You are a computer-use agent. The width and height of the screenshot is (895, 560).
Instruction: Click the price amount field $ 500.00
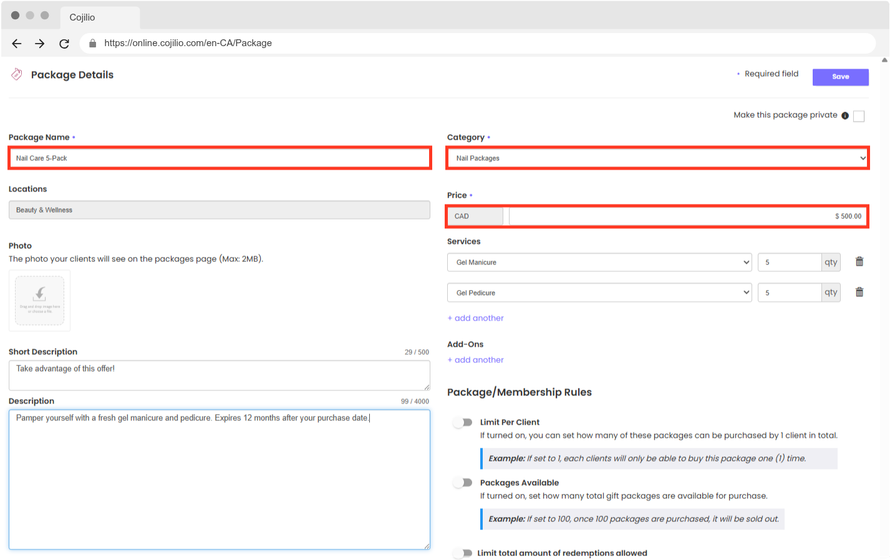688,216
